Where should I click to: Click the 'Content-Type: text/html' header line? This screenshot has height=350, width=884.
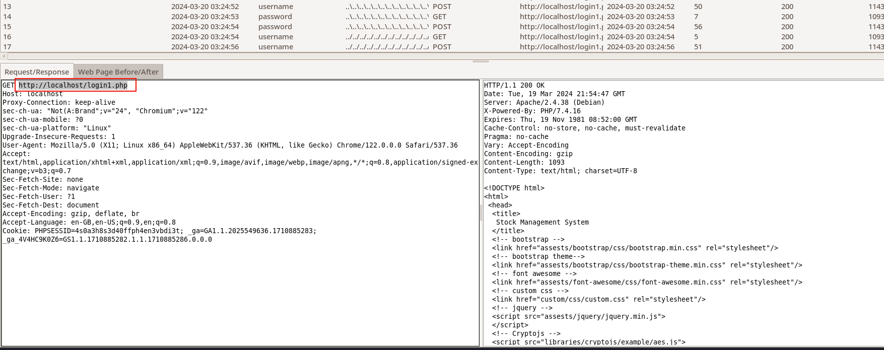tap(561, 171)
